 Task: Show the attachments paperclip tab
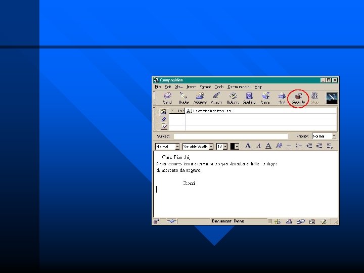[x=163, y=119]
